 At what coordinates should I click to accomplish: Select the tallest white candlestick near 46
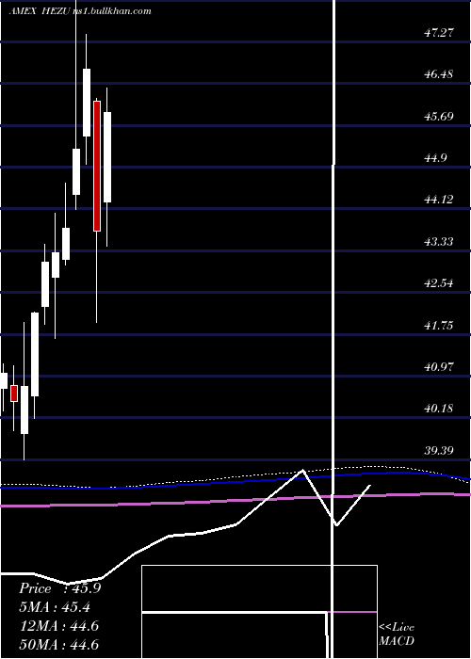pyautogui.click(x=87, y=103)
